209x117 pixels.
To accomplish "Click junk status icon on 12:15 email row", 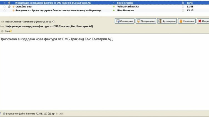I will tap(183, 11).
